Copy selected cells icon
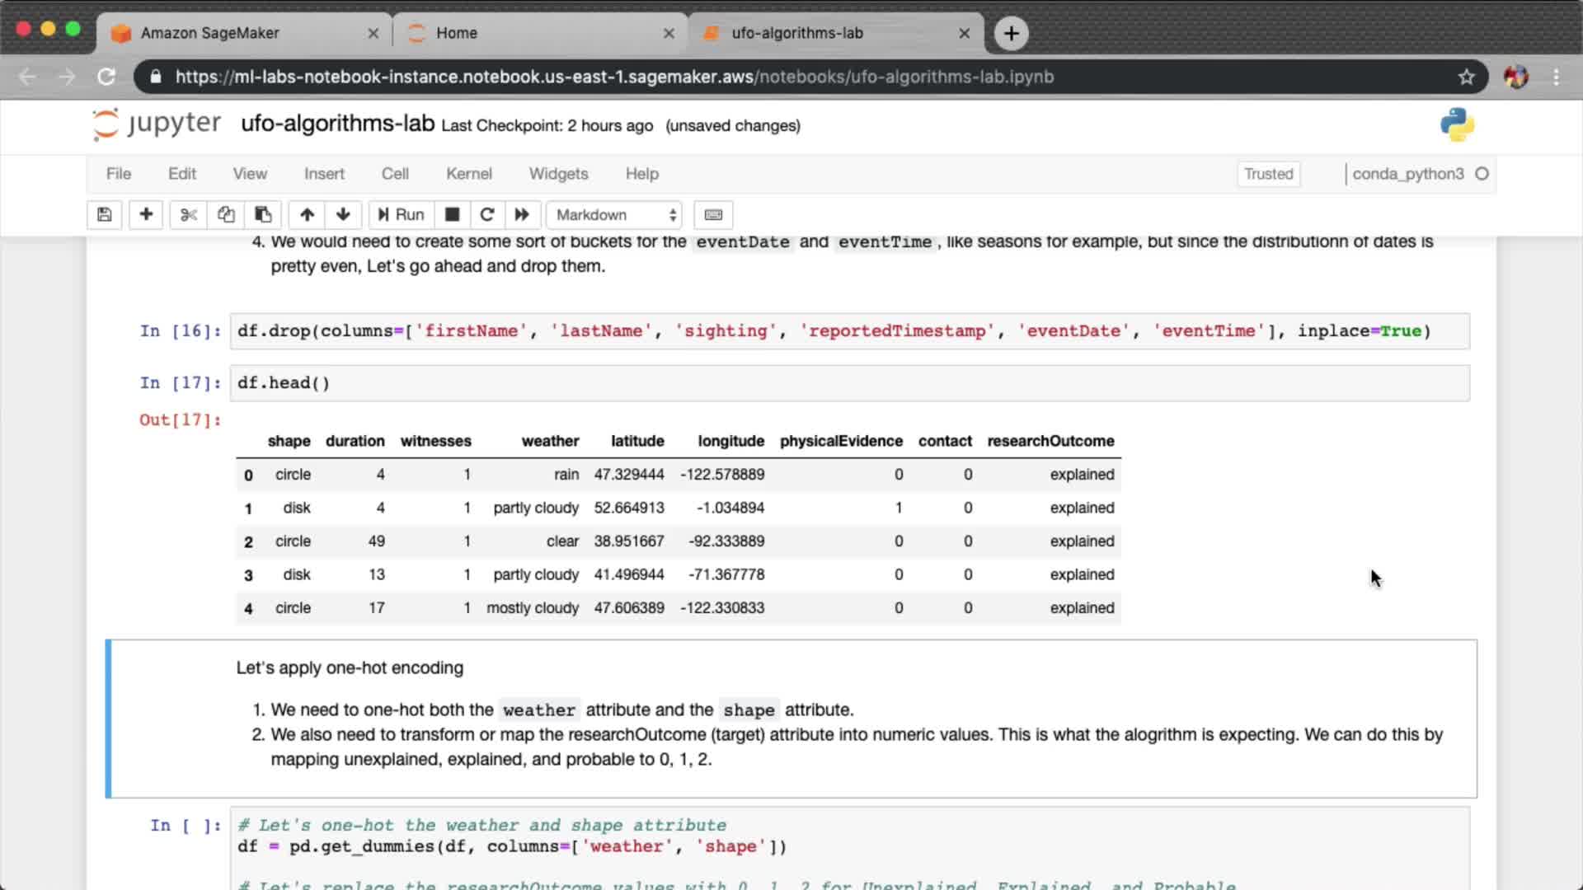 (226, 215)
